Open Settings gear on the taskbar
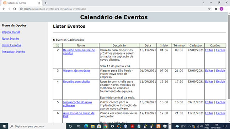The image size is (230, 129). (112, 126)
